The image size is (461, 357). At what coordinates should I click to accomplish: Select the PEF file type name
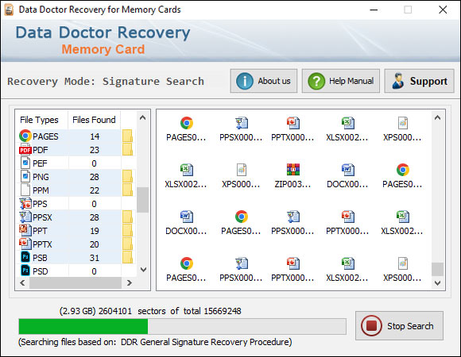(x=40, y=163)
